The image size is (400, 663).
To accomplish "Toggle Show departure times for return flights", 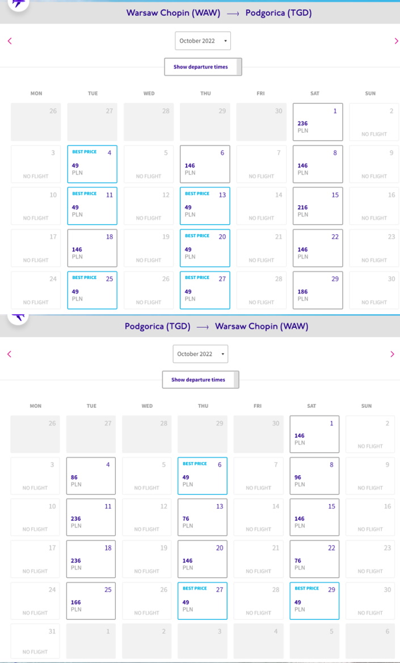I will (201, 379).
